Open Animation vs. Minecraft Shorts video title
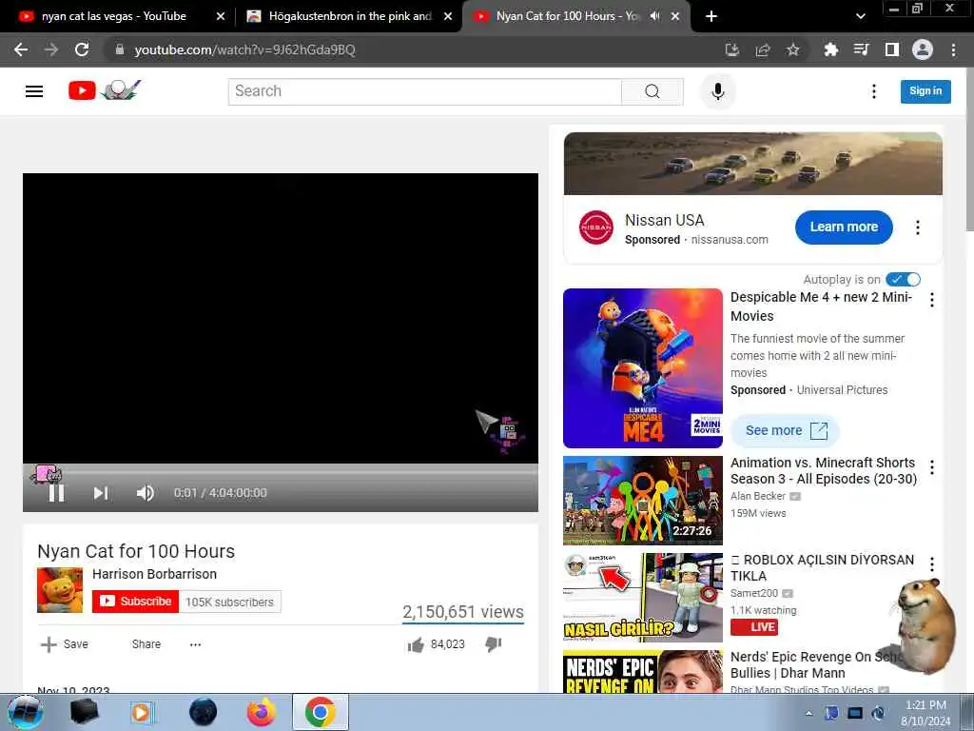This screenshot has width=974, height=731. 823,471
